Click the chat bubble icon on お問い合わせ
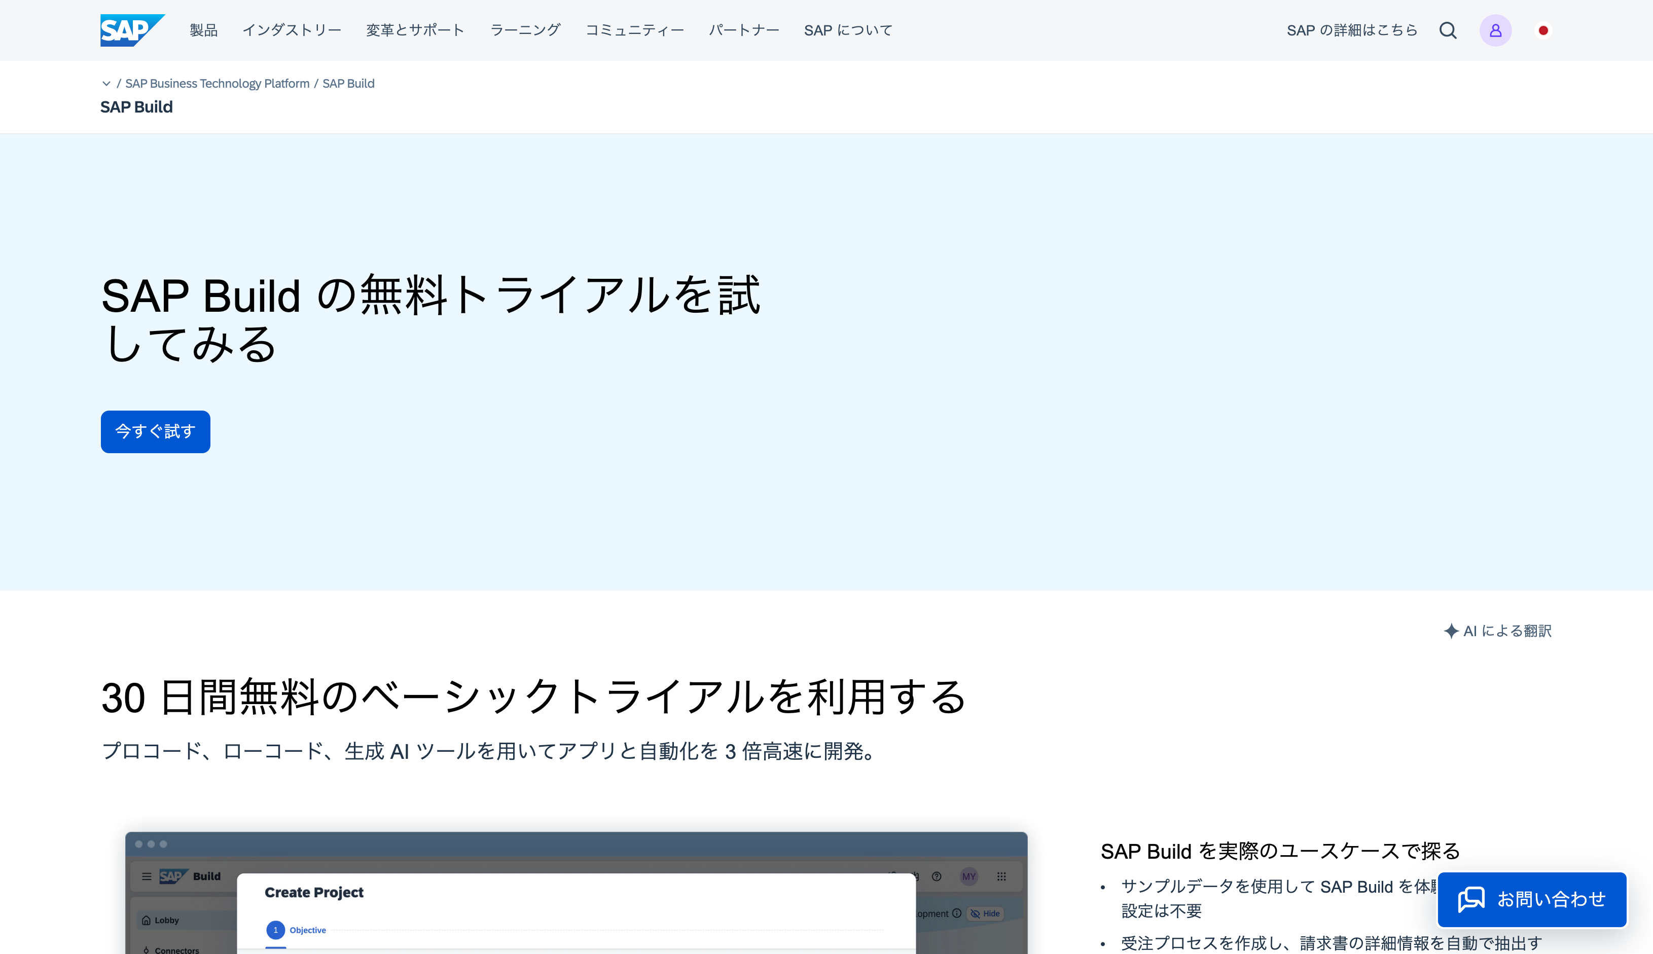The image size is (1653, 954). coord(1471,899)
